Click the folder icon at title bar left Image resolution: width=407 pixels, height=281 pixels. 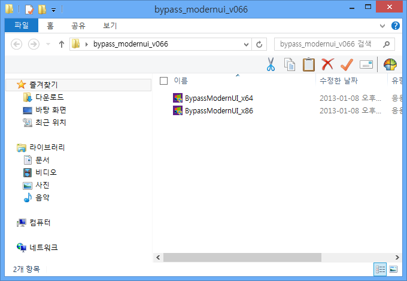10,9
